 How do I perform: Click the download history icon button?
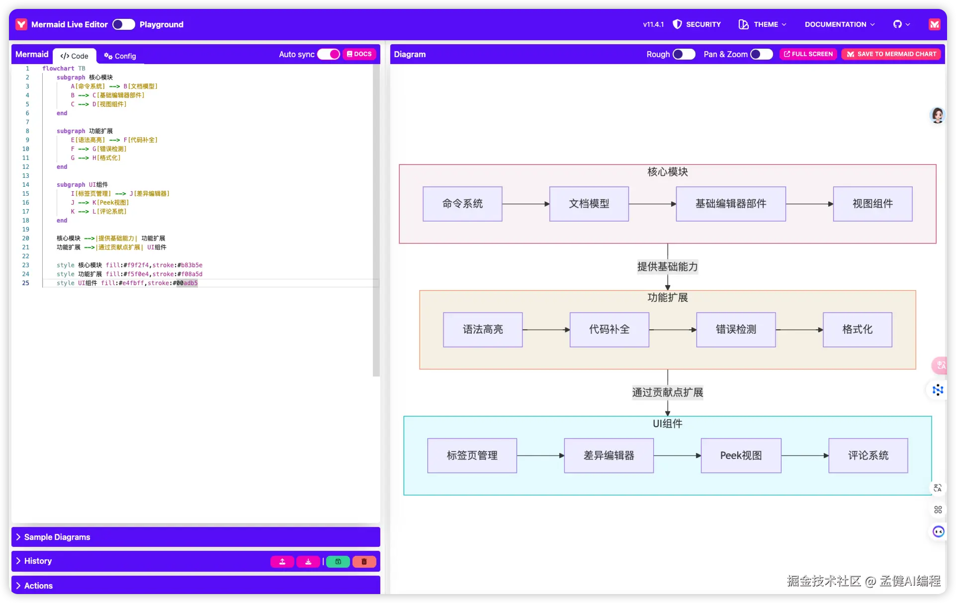pyautogui.click(x=308, y=562)
